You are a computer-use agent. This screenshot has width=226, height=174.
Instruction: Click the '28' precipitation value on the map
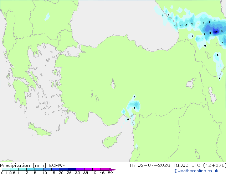click(216, 32)
